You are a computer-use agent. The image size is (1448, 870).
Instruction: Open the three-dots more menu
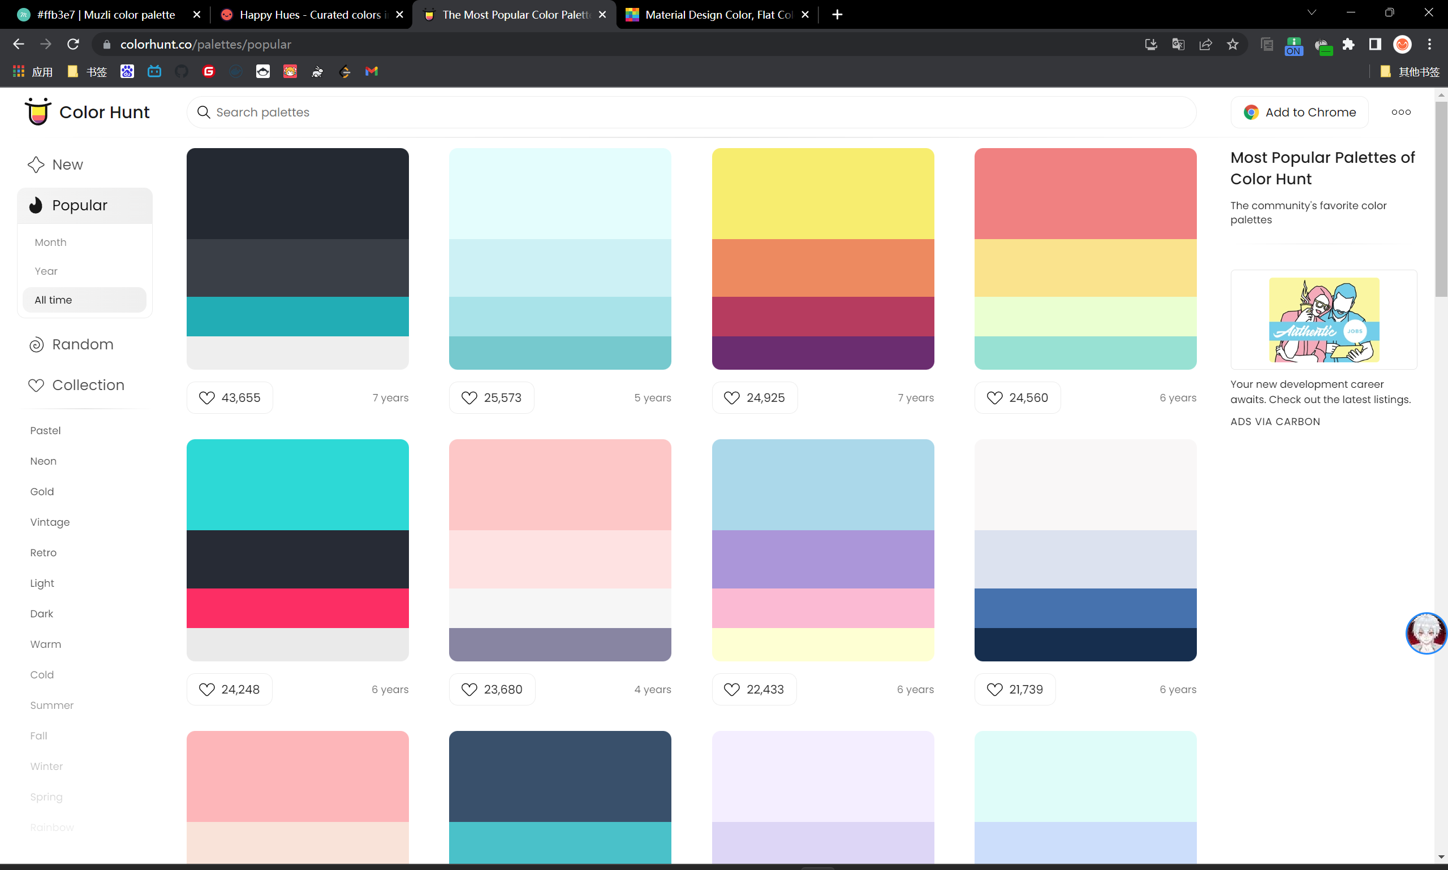click(1400, 112)
